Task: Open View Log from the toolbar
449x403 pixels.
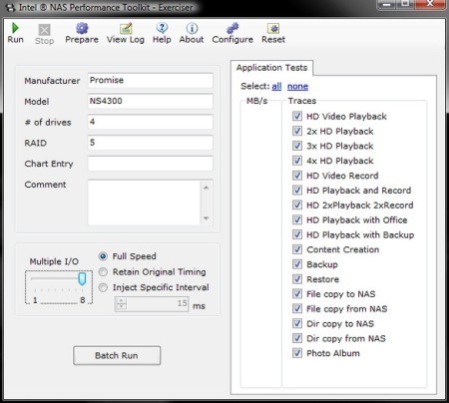Action: coord(126,28)
